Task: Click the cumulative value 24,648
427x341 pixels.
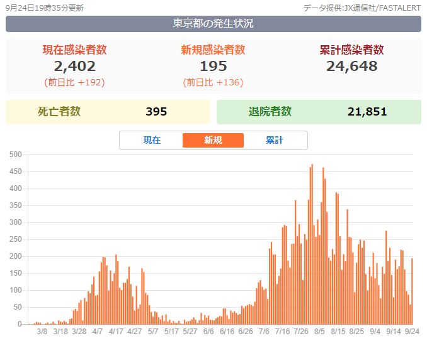Action: 352,67
